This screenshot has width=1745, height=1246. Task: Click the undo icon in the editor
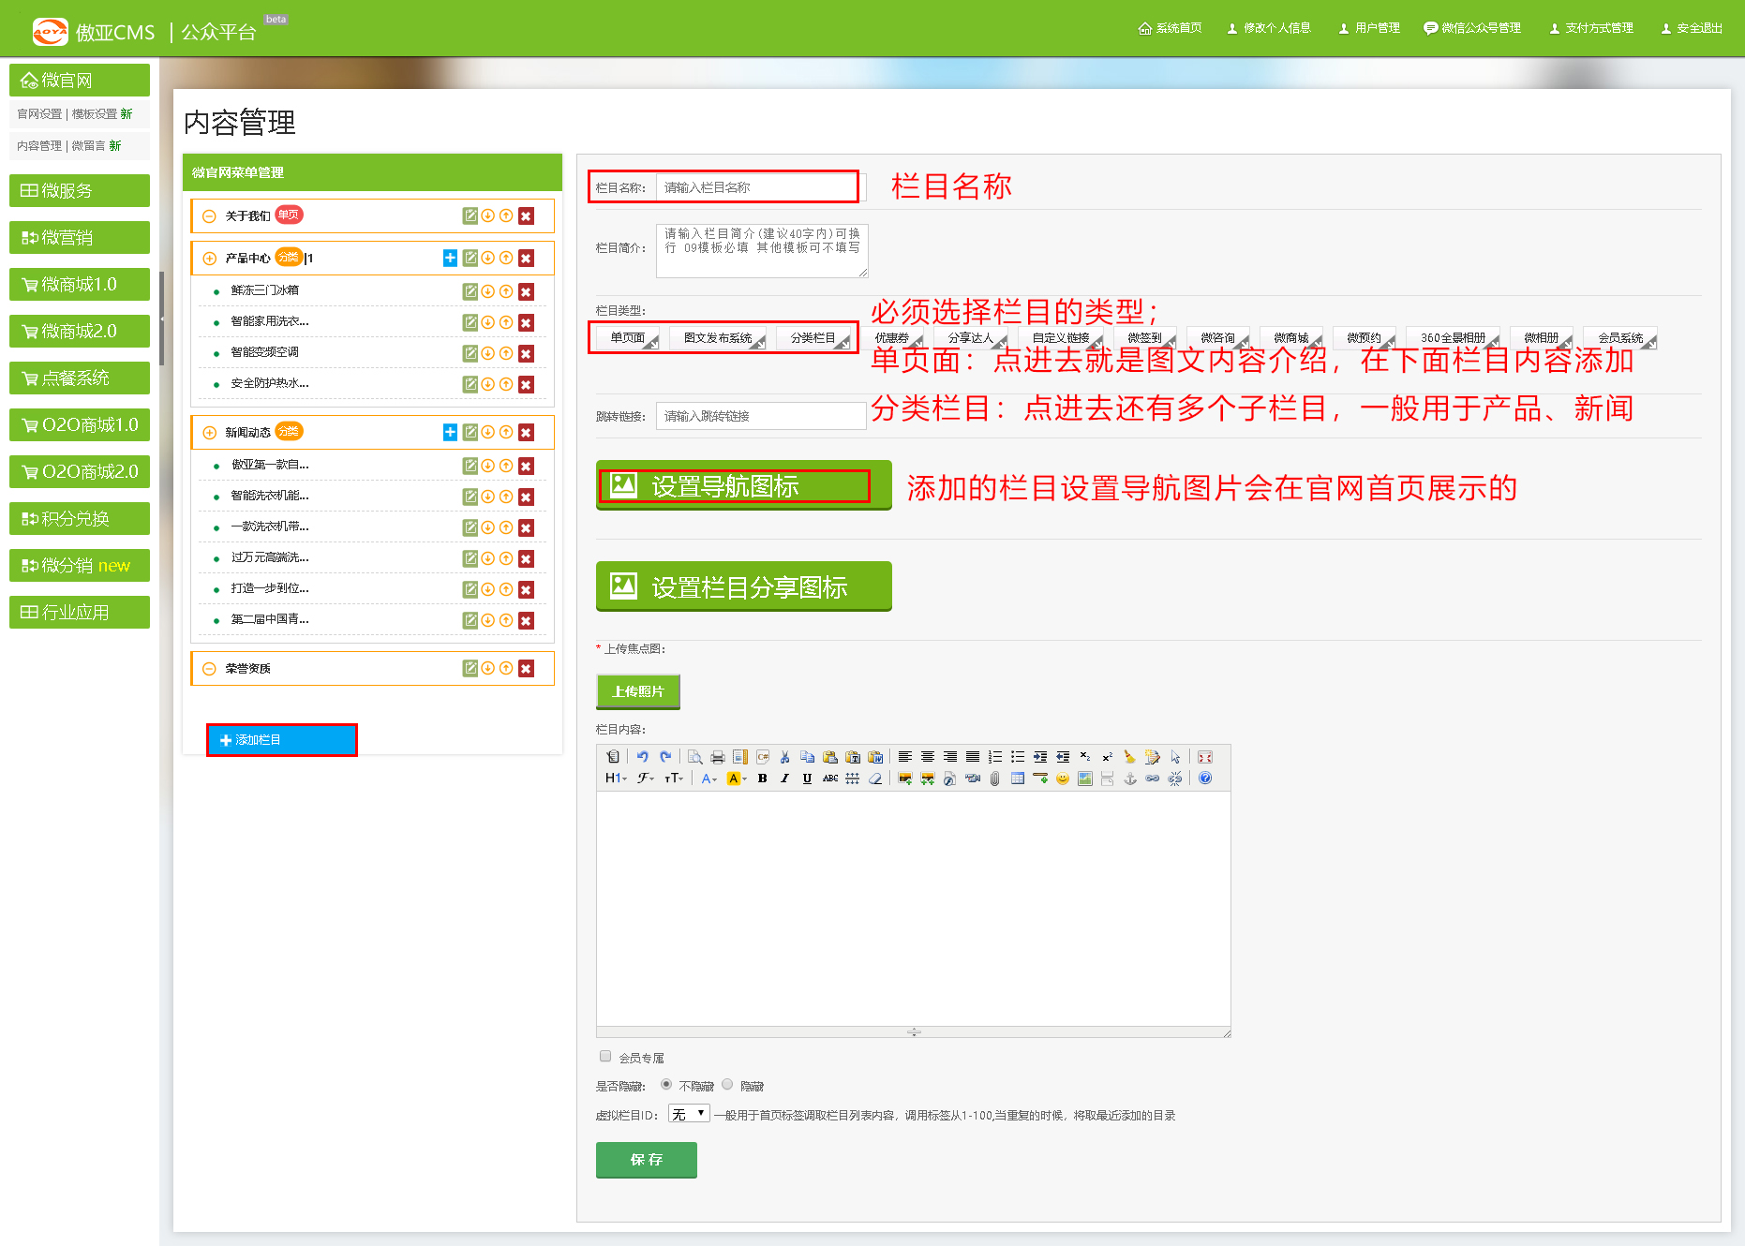pyautogui.click(x=642, y=757)
